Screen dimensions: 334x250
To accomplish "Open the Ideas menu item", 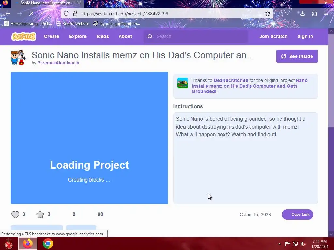I will click(103, 36).
